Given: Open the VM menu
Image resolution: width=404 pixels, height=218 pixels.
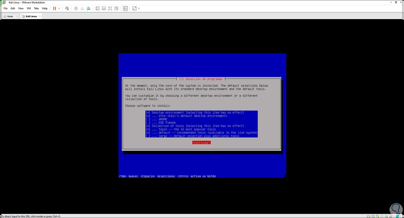Looking at the screenshot, I should point(29,8).
